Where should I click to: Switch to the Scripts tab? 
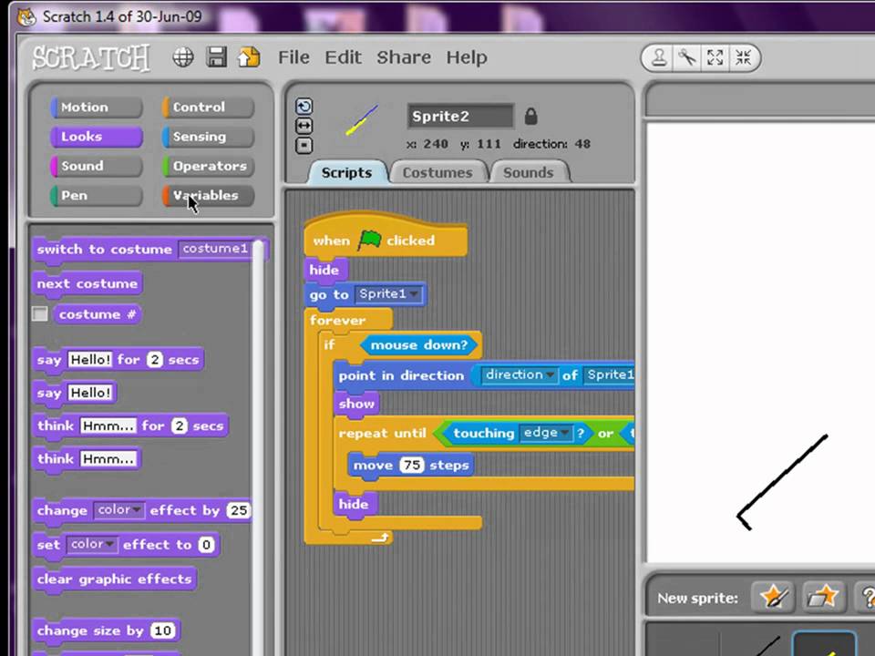tap(346, 172)
